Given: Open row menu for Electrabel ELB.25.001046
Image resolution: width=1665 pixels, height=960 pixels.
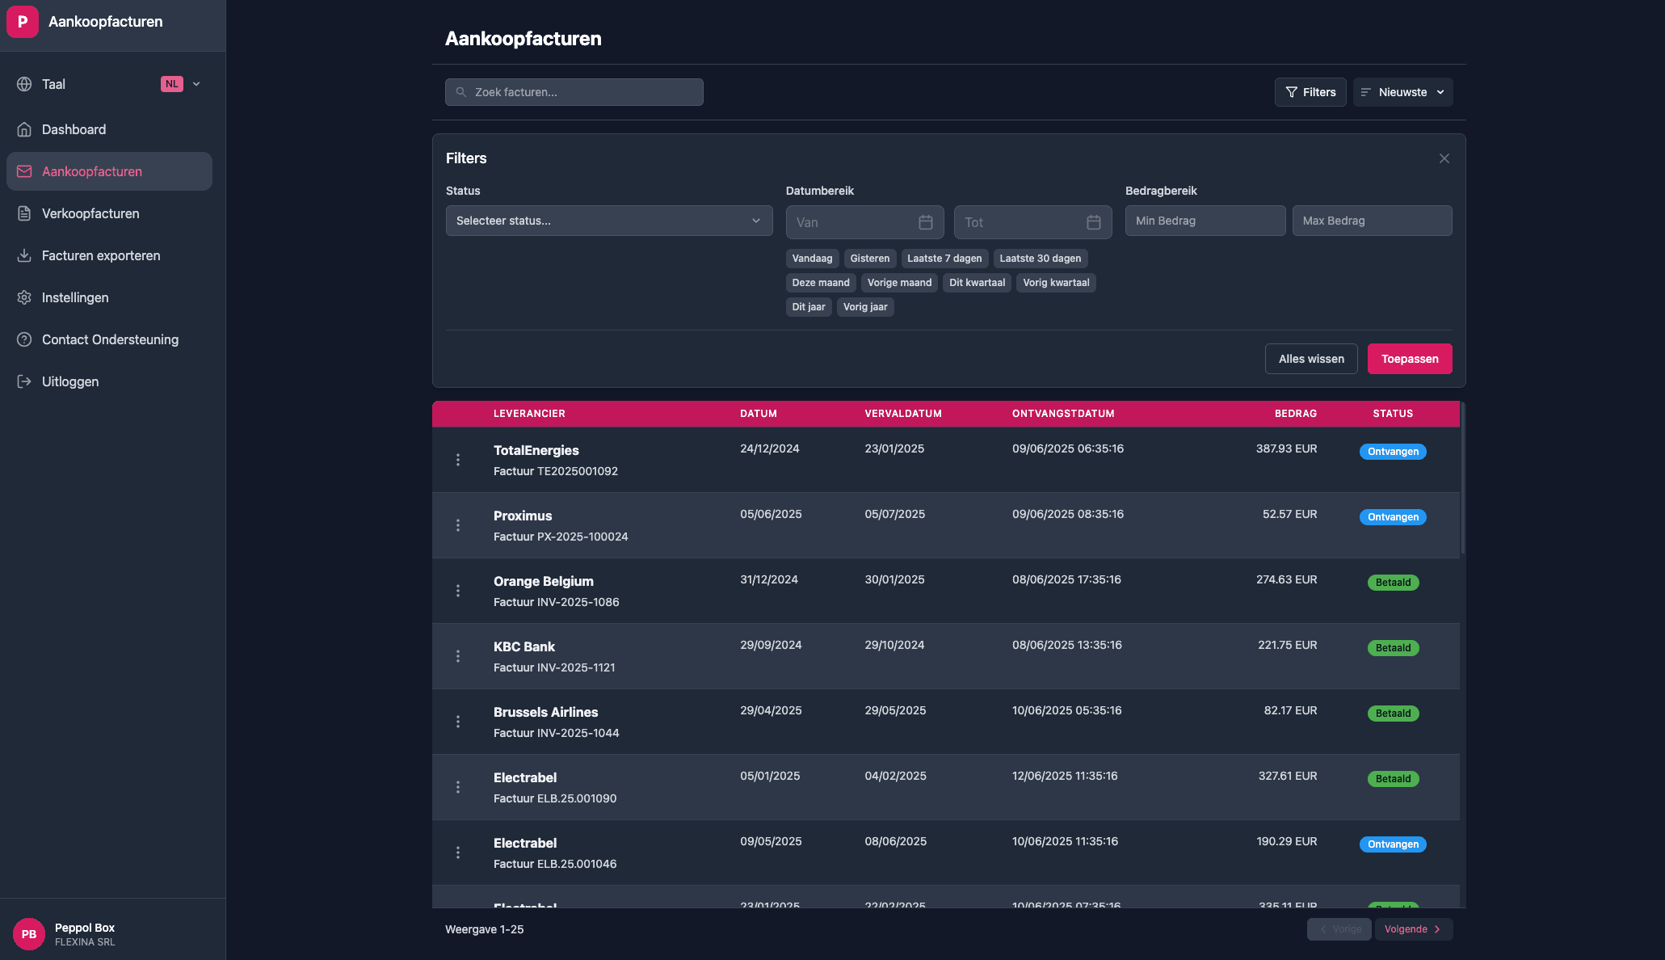Looking at the screenshot, I should [x=458, y=853].
